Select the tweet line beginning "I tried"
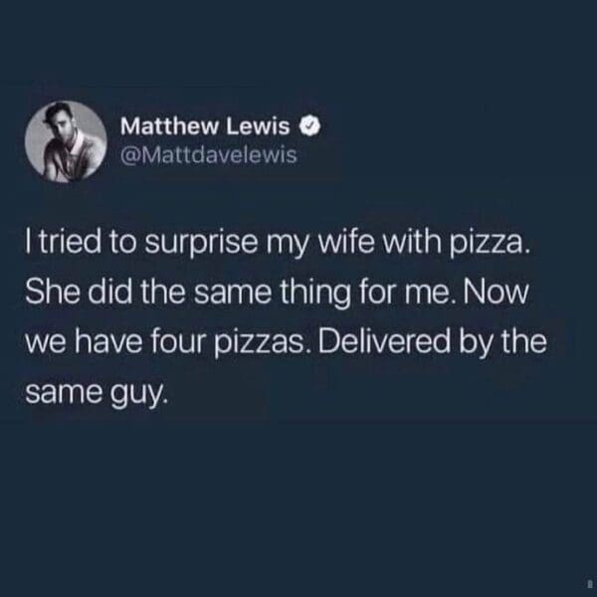Screen dimensions: 597x597 point(278,244)
